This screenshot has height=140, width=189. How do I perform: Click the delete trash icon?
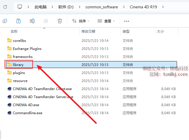[x=60, y=21]
